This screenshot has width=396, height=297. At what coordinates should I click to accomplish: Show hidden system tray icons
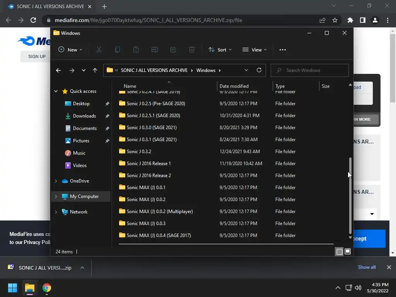point(338,288)
